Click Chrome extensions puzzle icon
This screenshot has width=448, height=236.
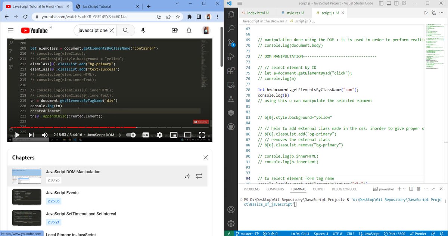[x=189, y=17]
